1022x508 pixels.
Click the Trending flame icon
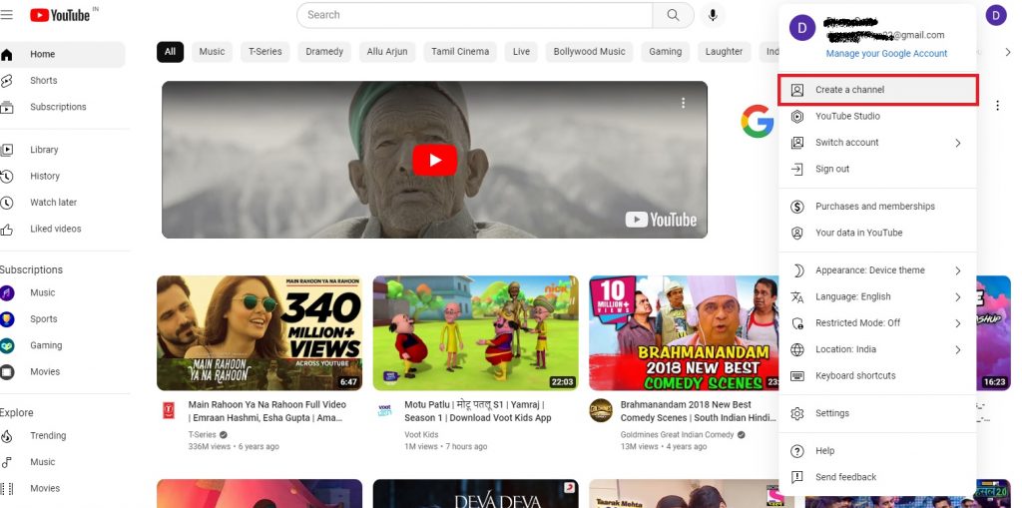[x=7, y=435]
